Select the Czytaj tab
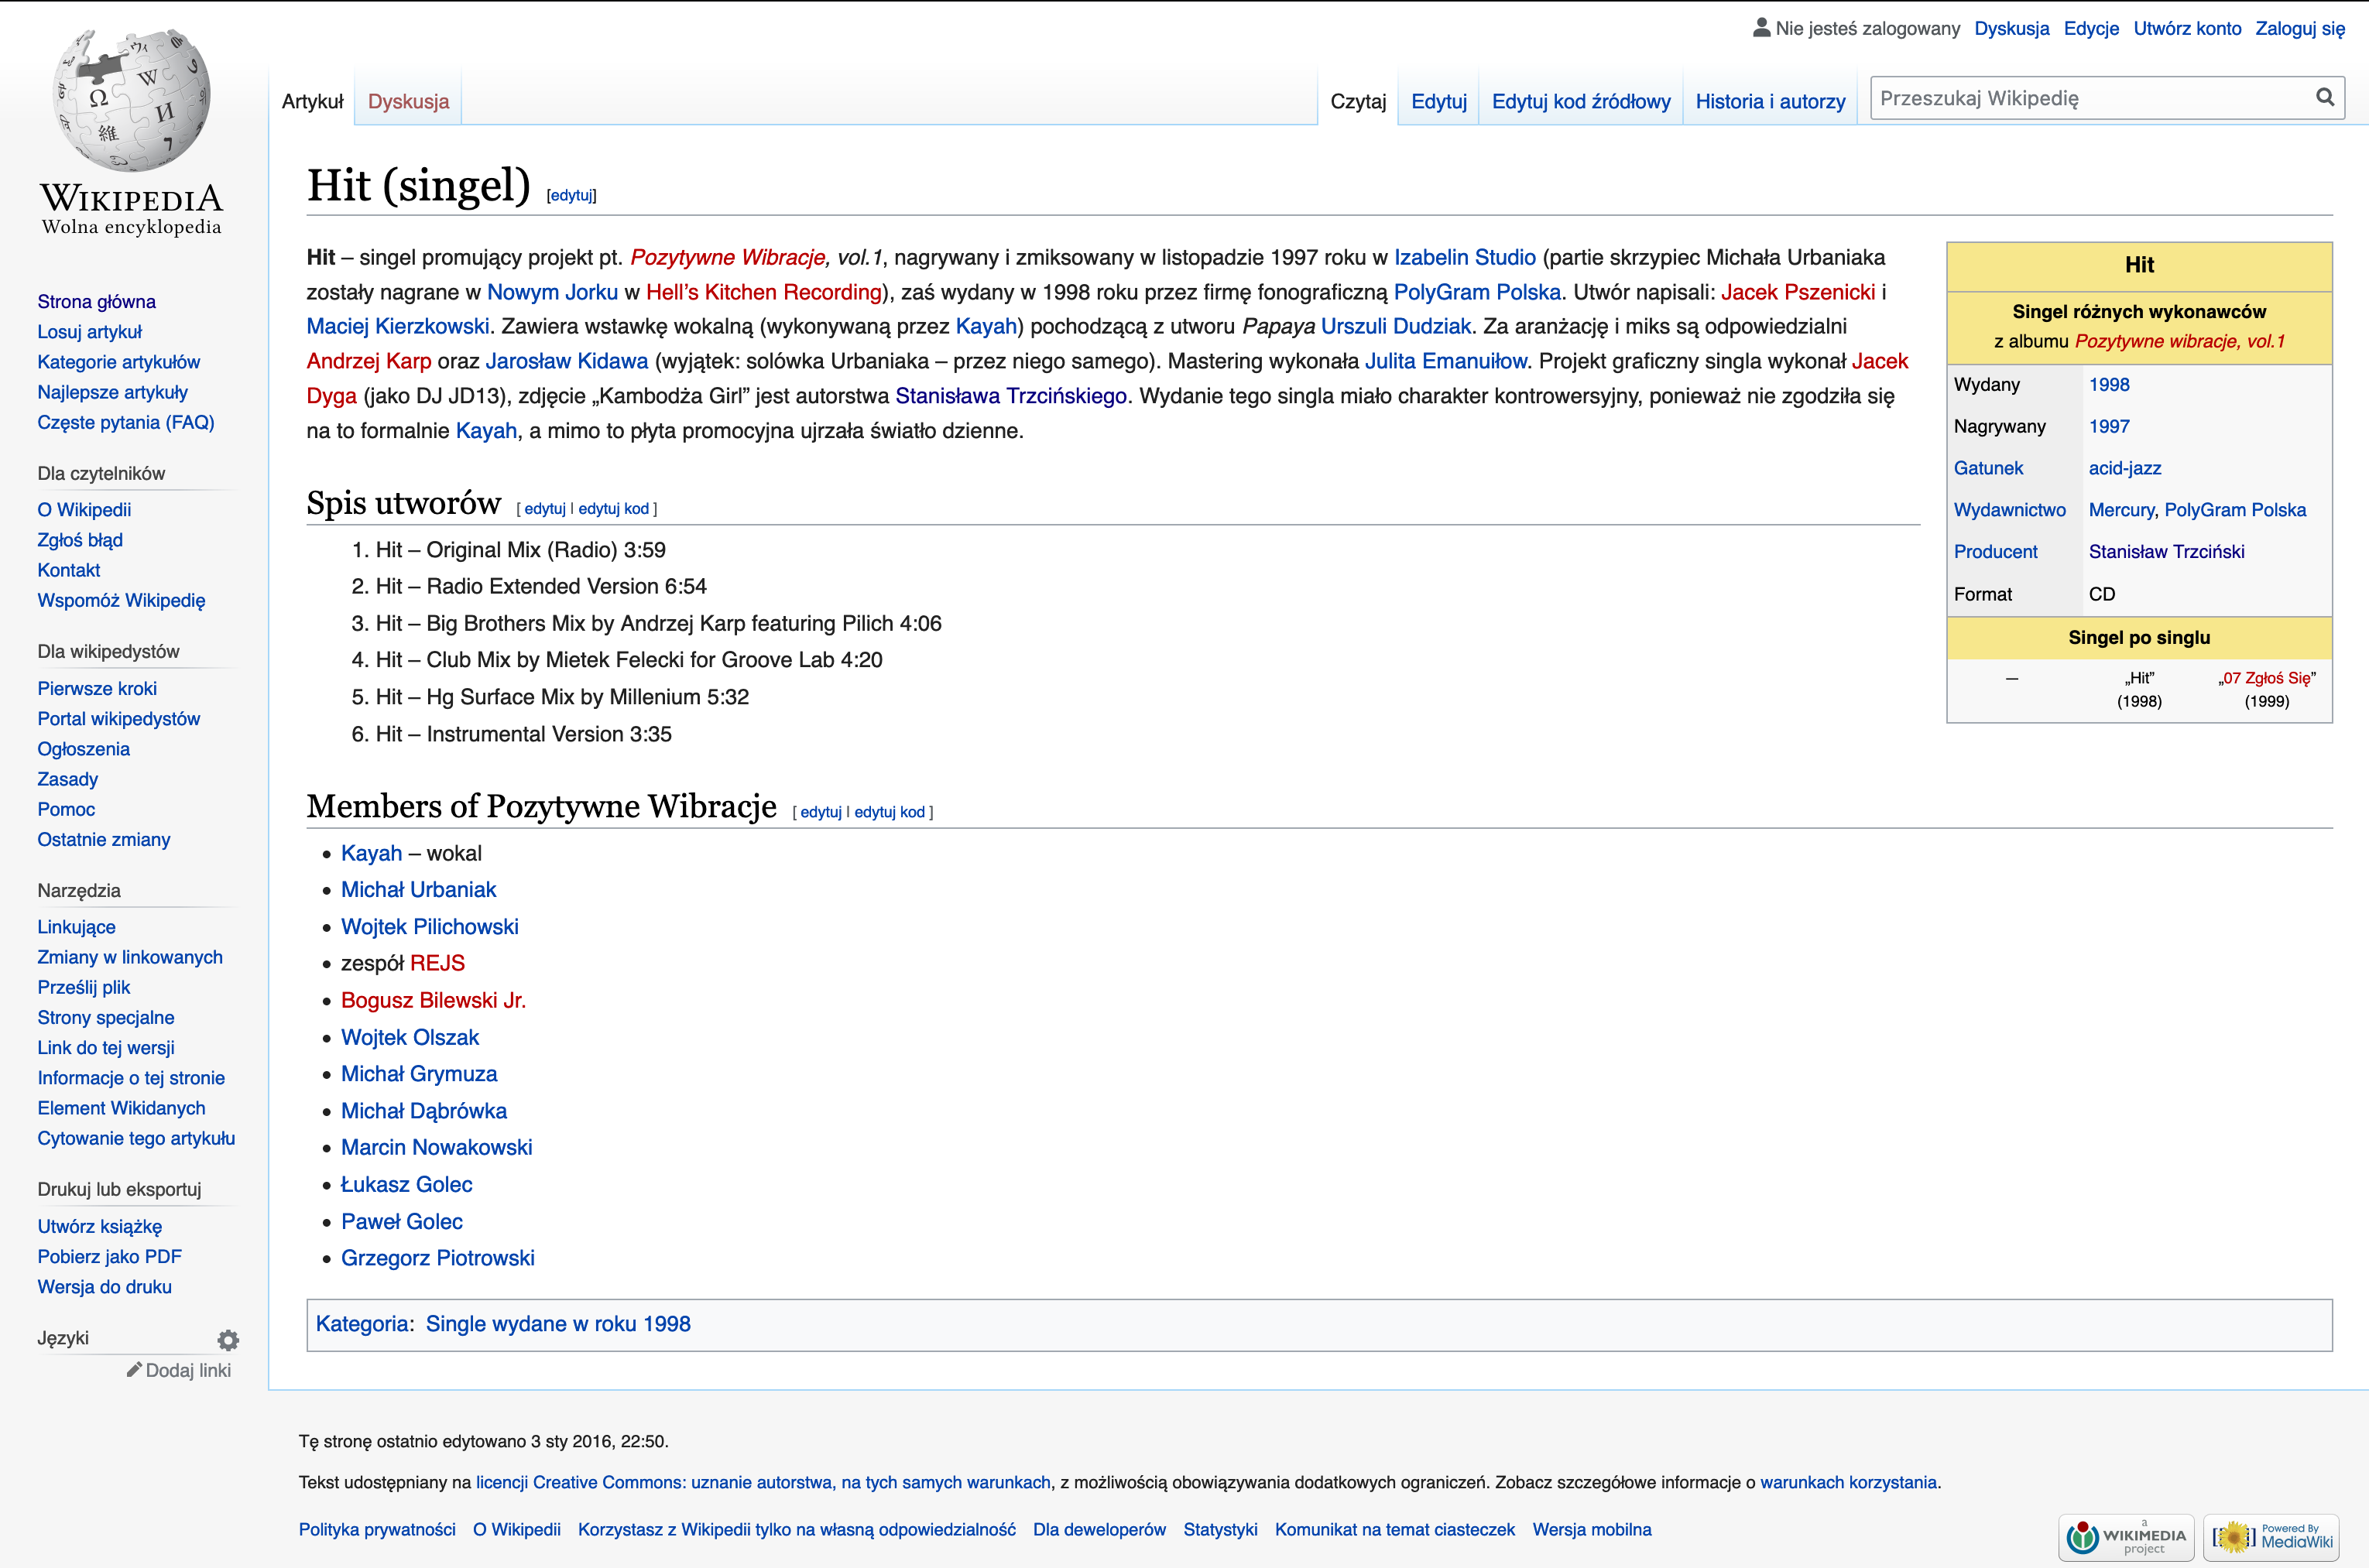Screen dimensions: 2369x1568 [x=1358, y=101]
